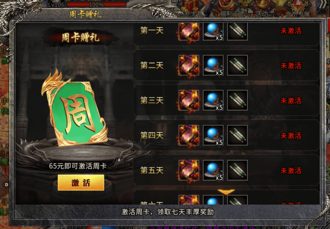Open the 会员专属 member exclusive icon
Viewport: 330px width, 229px height.
pyautogui.click(x=298, y=8)
